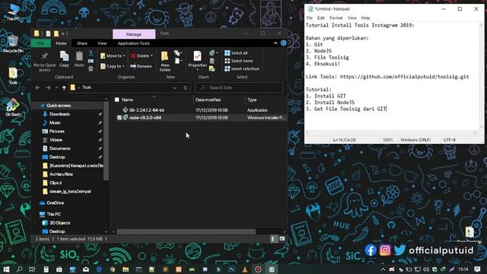Image resolution: width=487 pixels, height=274 pixels.
Task: Click the Explorer Help icon
Action: 284,43
